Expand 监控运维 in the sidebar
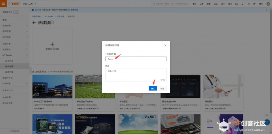Screen dimensions: 272x134 tap(15, 37)
